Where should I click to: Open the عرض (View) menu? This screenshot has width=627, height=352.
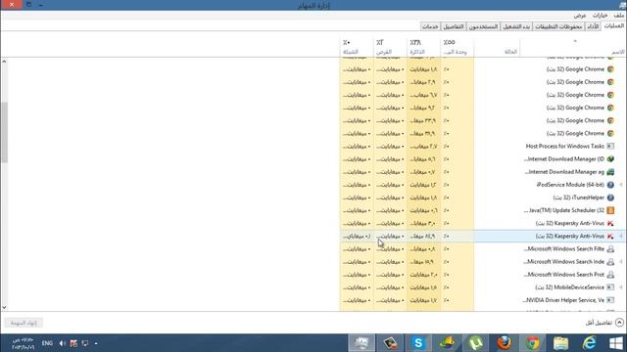click(x=579, y=16)
